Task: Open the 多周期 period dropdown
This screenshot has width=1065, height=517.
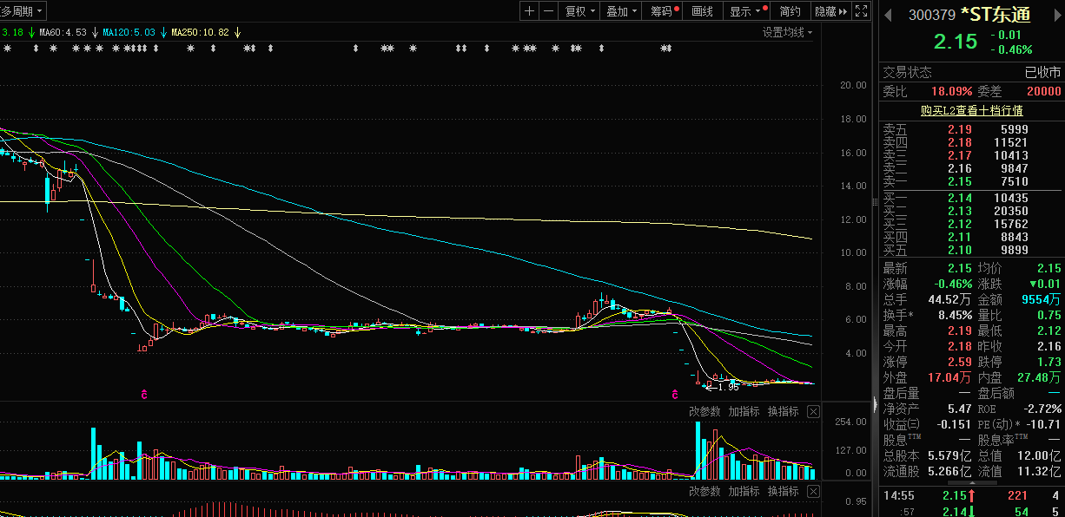Action: point(23,11)
